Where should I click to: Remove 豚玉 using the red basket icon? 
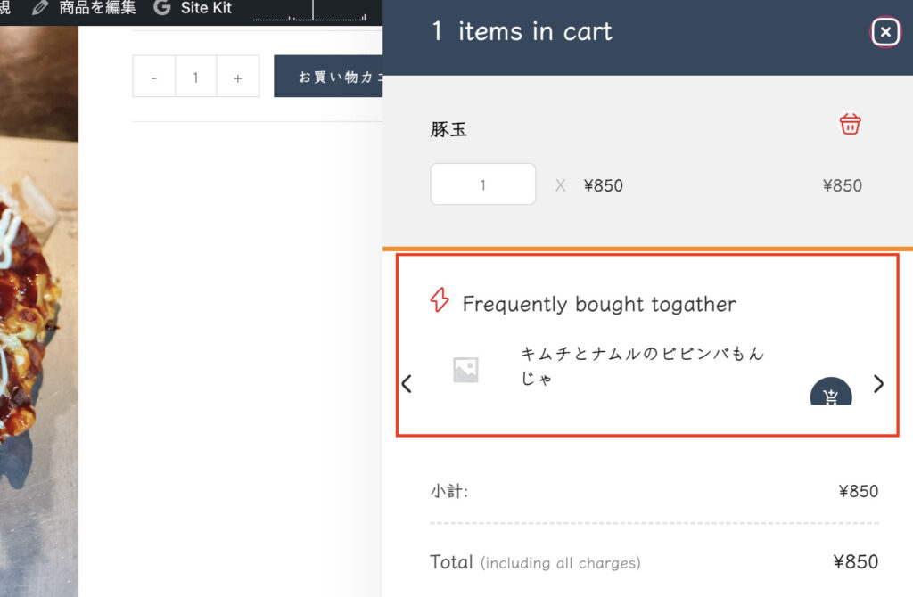tap(850, 124)
